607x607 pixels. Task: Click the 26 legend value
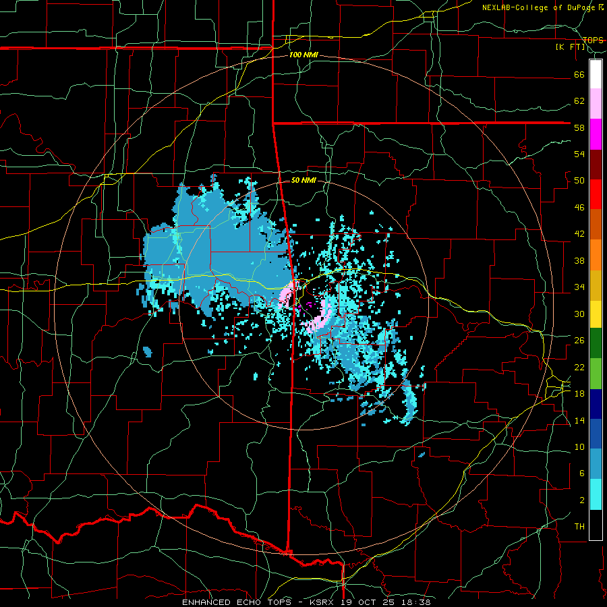pyautogui.click(x=579, y=341)
